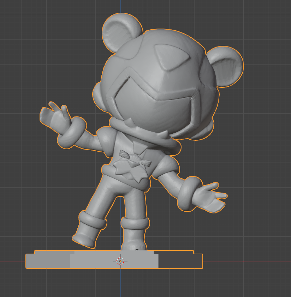Click the dark right section of the base
The image size is (291, 297).
(180, 261)
